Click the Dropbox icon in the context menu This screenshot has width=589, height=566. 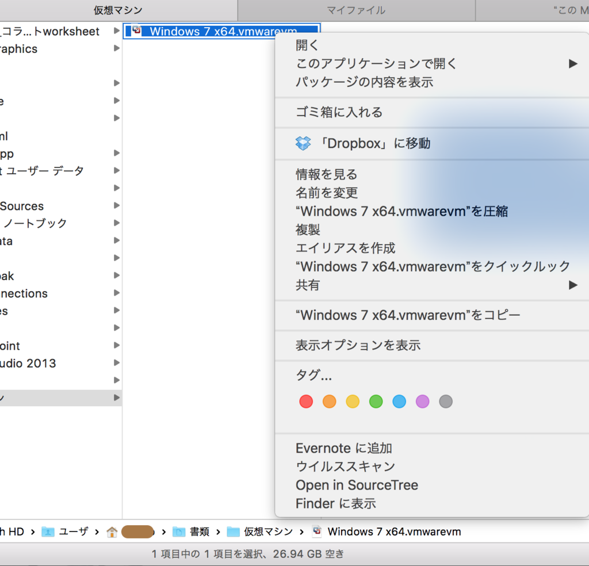click(x=303, y=143)
